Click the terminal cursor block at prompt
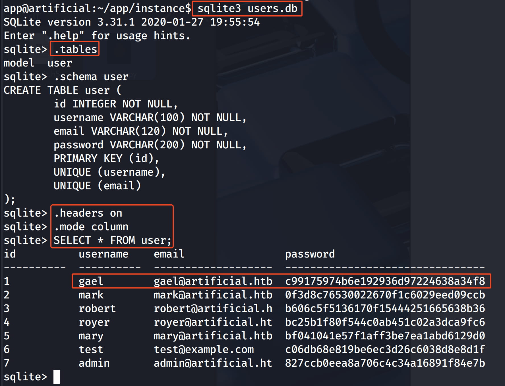This screenshot has width=505, height=386. (x=57, y=377)
